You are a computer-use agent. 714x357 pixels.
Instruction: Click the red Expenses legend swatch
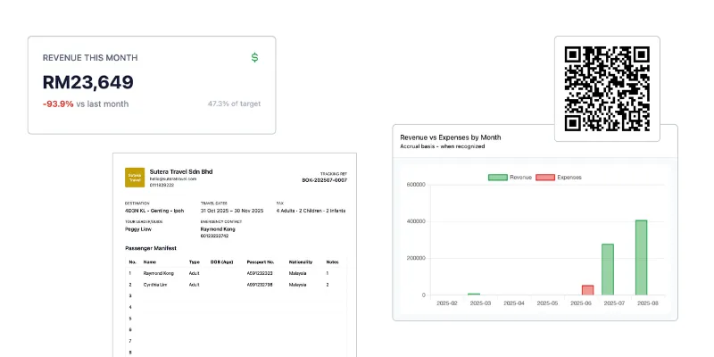544,178
